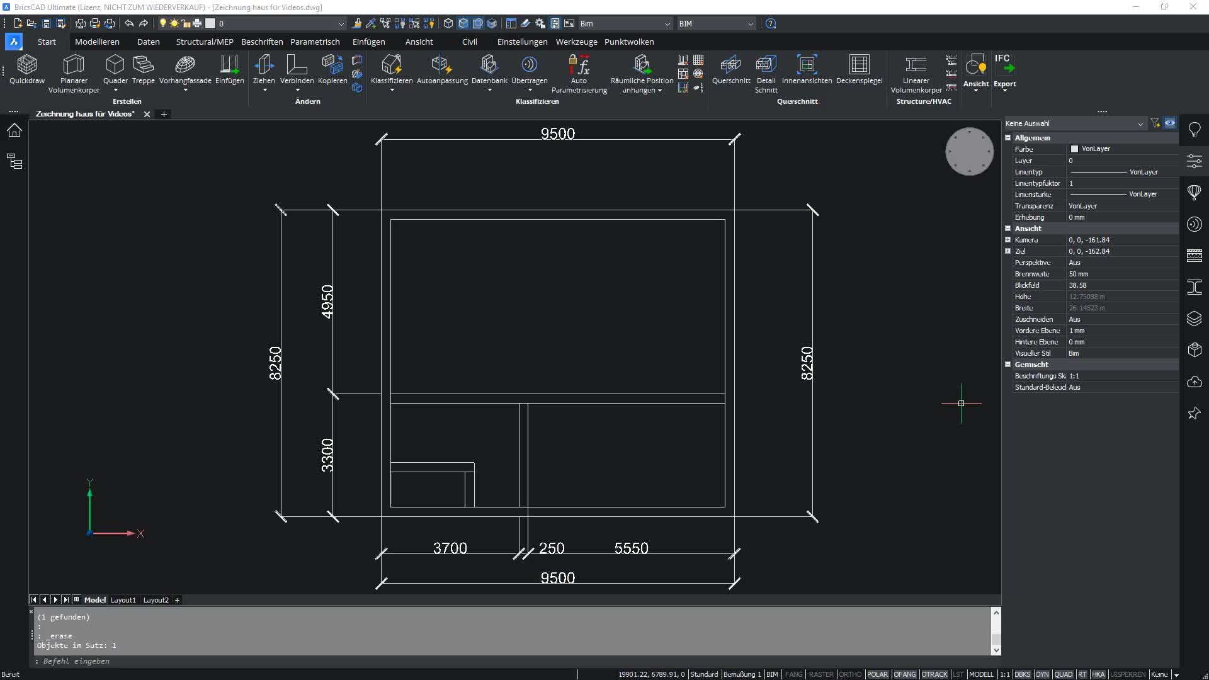Open the Layers panel icon on right
1209x680 pixels.
pyautogui.click(x=1194, y=319)
